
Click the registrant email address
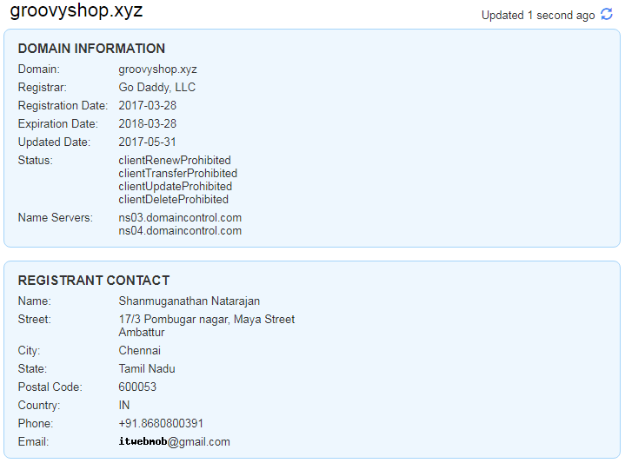[x=174, y=441]
